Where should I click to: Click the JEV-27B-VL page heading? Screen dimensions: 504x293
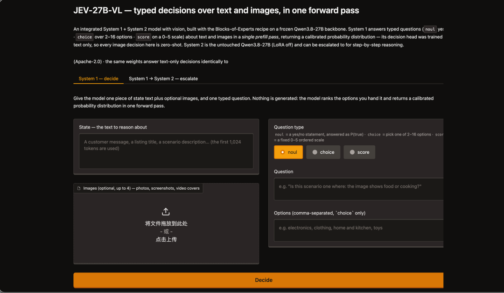click(x=217, y=10)
